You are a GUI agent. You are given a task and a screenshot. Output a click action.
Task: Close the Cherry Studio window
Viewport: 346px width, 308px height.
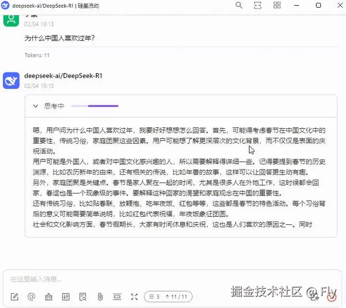(x=340, y=5)
